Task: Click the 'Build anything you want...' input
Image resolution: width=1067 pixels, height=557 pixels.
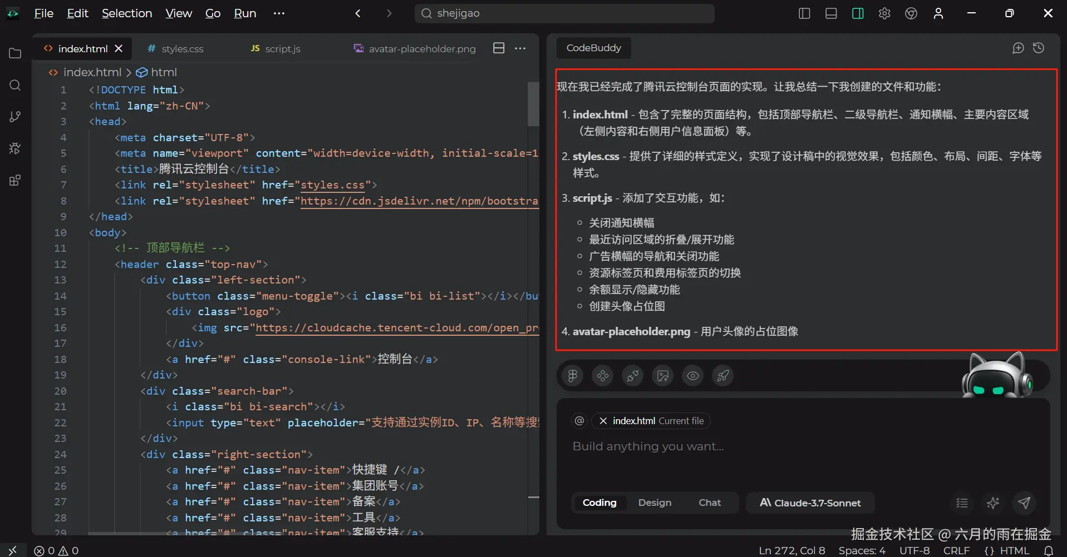Action: coord(803,446)
